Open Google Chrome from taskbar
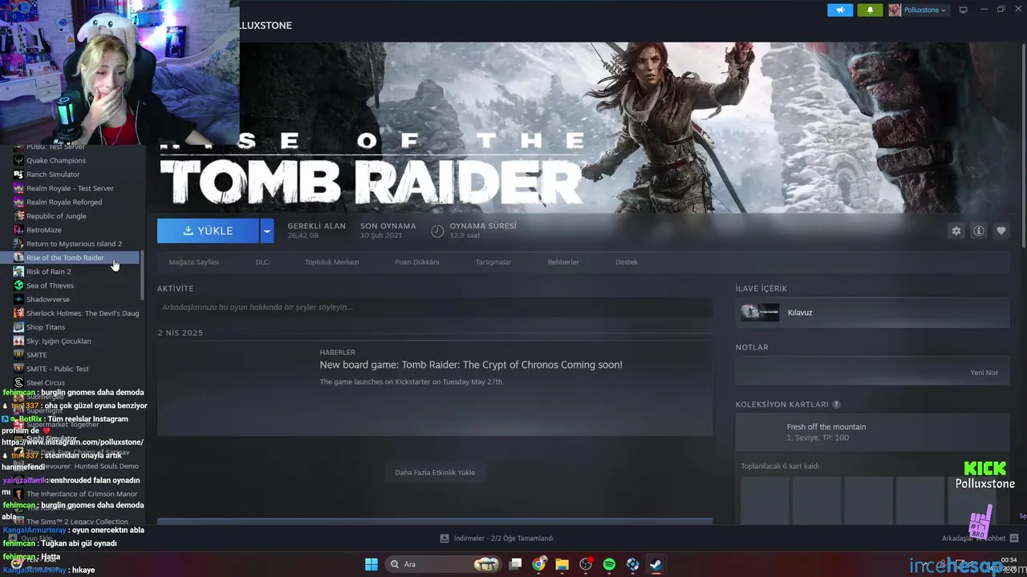The height and width of the screenshot is (577, 1027). click(539, 564)
